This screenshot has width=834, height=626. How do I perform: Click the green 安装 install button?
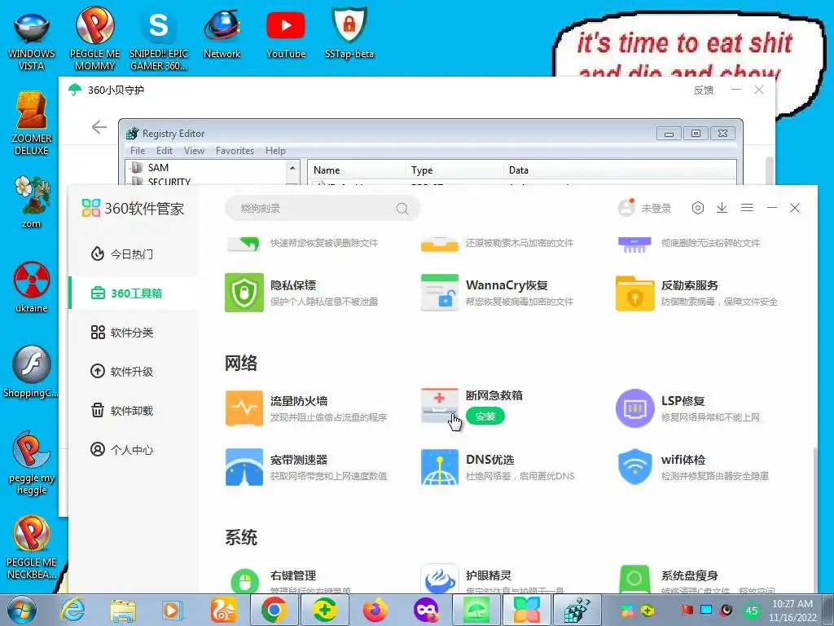(485, 417)
